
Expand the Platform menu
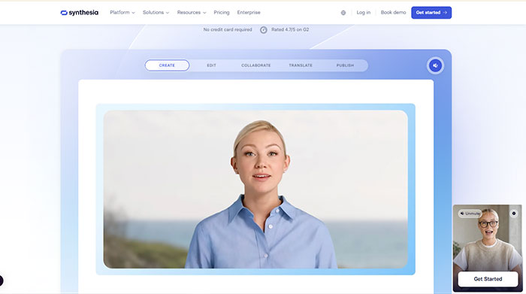click(x=122, y=13)
